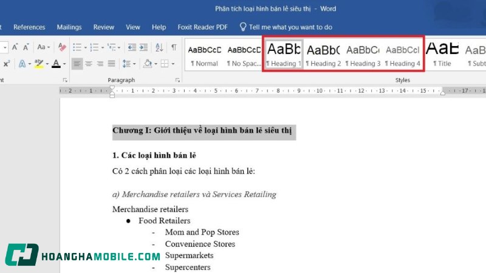486x273 pixels.
Task: Click the Bullets list icon
Action: point(77,47)
